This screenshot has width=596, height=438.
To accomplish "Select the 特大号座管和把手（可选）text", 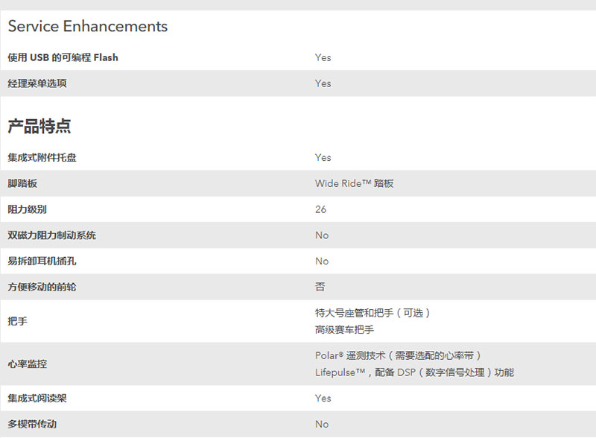I will pos(372,313).
